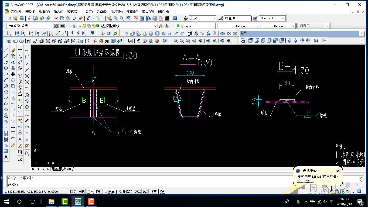
Task: Expand the 构造图轮廓线 layer dropdown
Action: click(155, 26)
